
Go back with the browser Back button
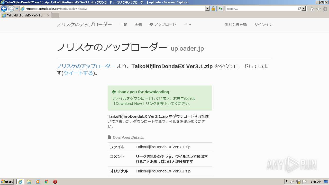click(x=4, y=8)
